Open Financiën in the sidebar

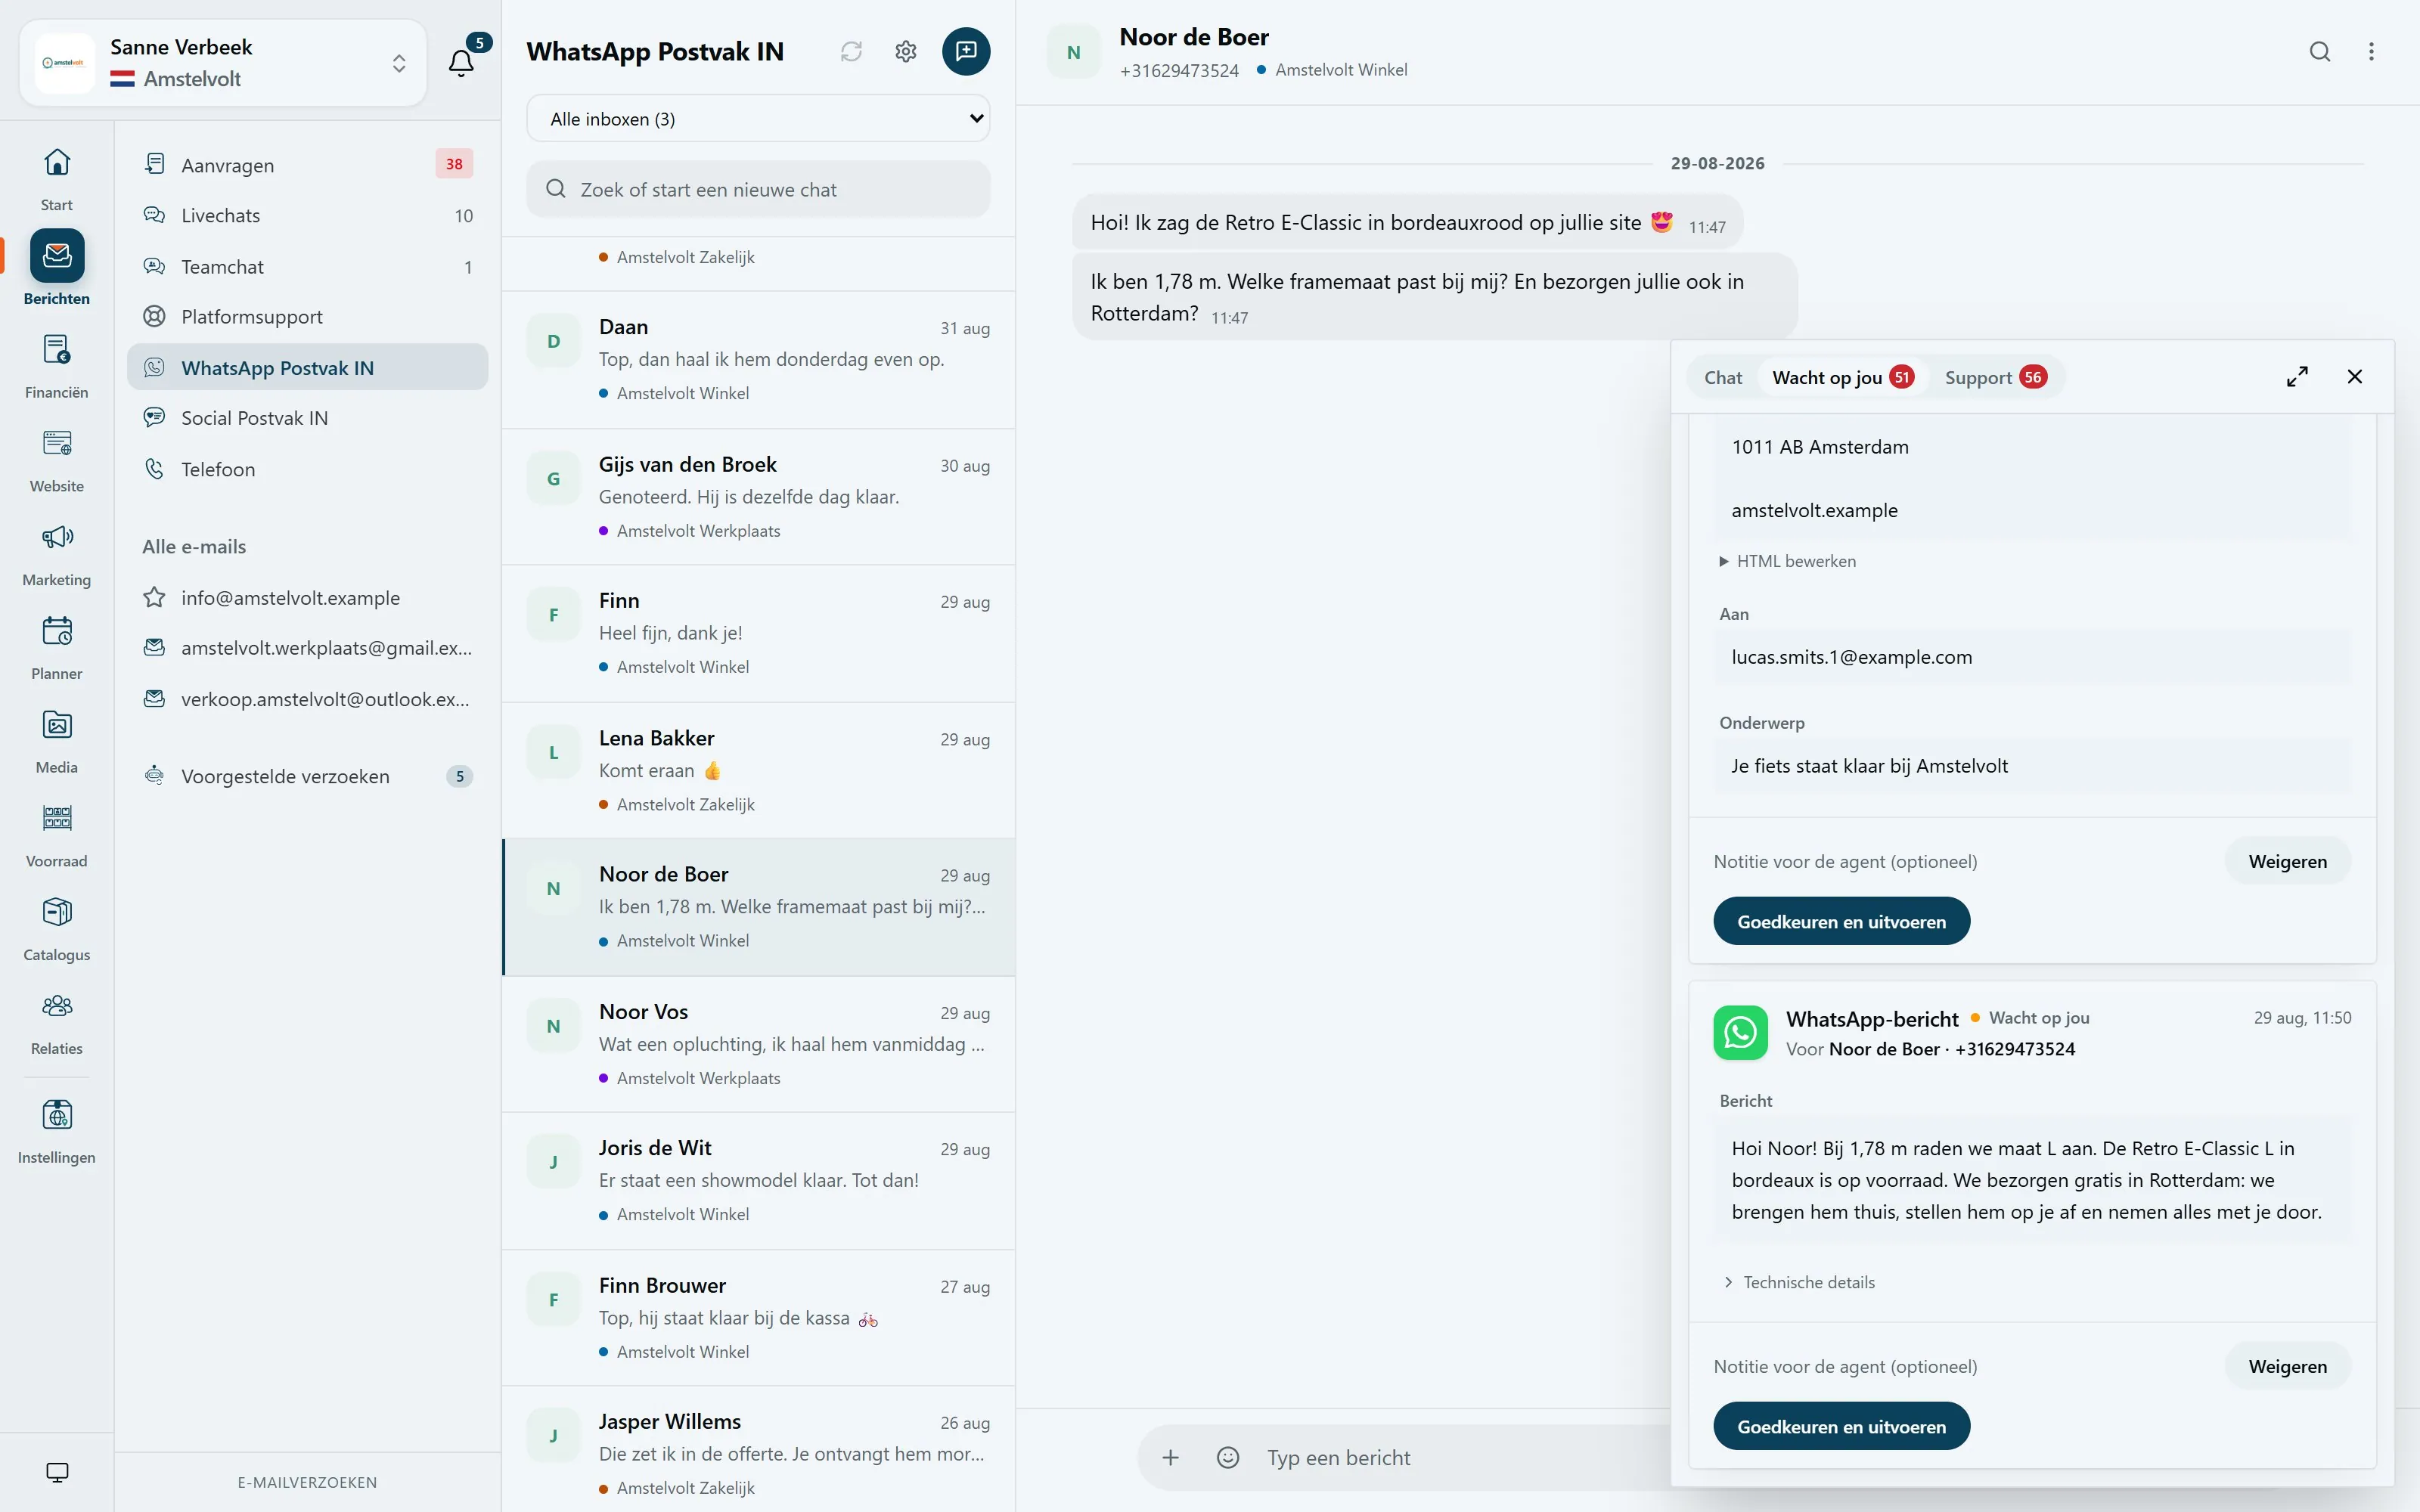click(x=57, y=366)
